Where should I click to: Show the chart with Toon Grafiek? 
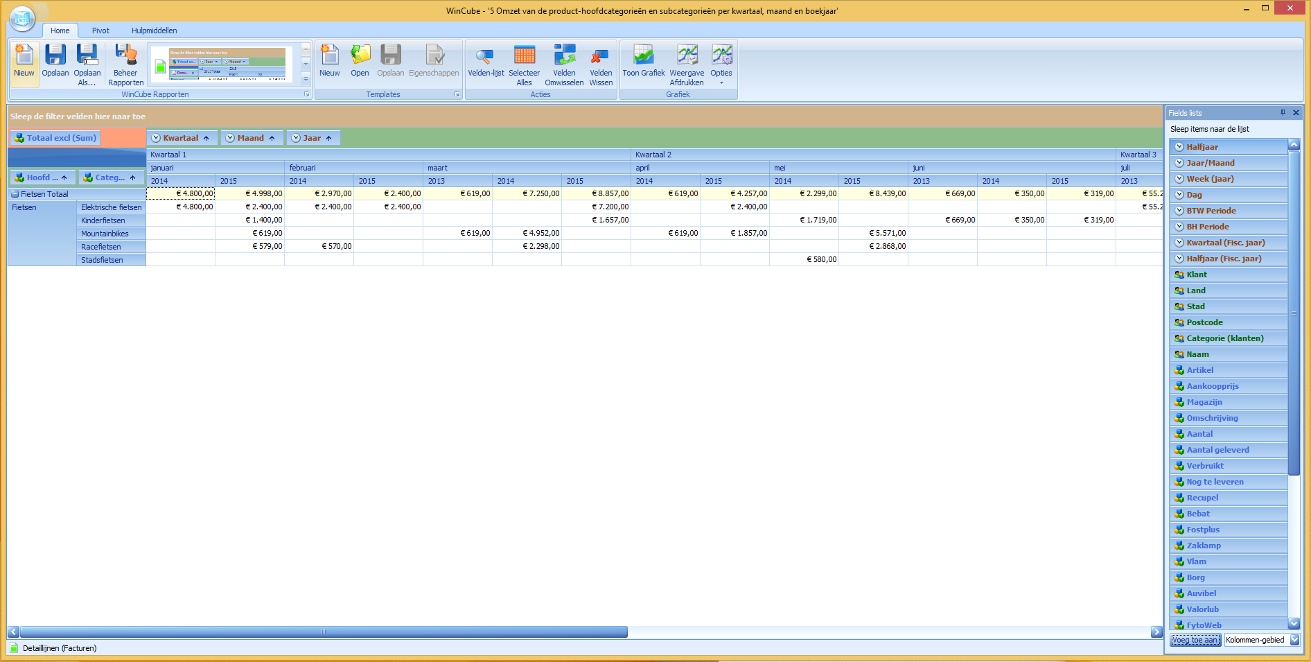pyautogui.click(x=643, y=62)
